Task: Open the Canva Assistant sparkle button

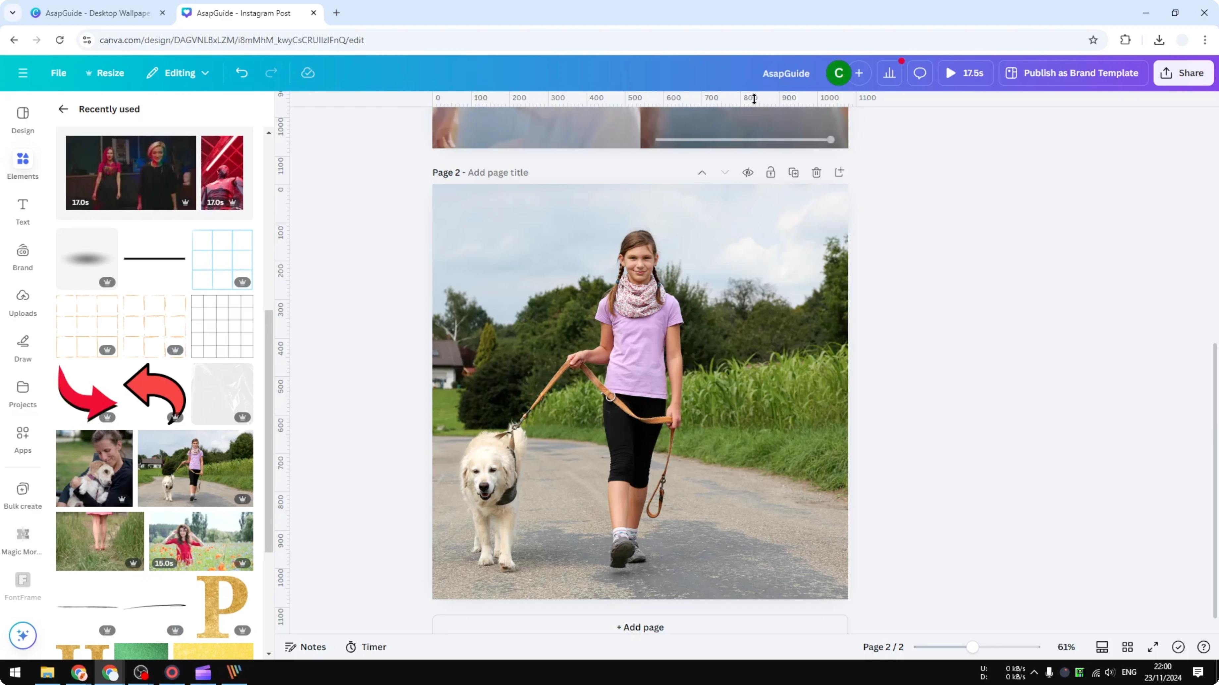Action: [x=22, y=635]
